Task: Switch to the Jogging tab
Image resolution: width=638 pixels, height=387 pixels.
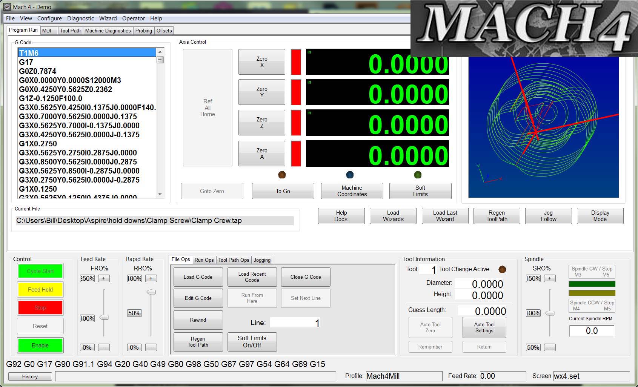Action: (262, 260)
